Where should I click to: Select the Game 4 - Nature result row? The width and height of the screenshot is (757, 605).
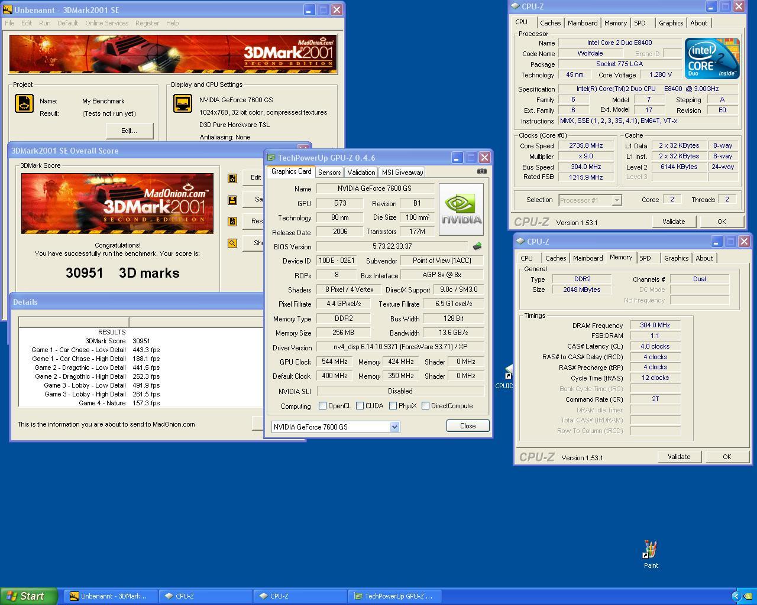coord(140,403)
